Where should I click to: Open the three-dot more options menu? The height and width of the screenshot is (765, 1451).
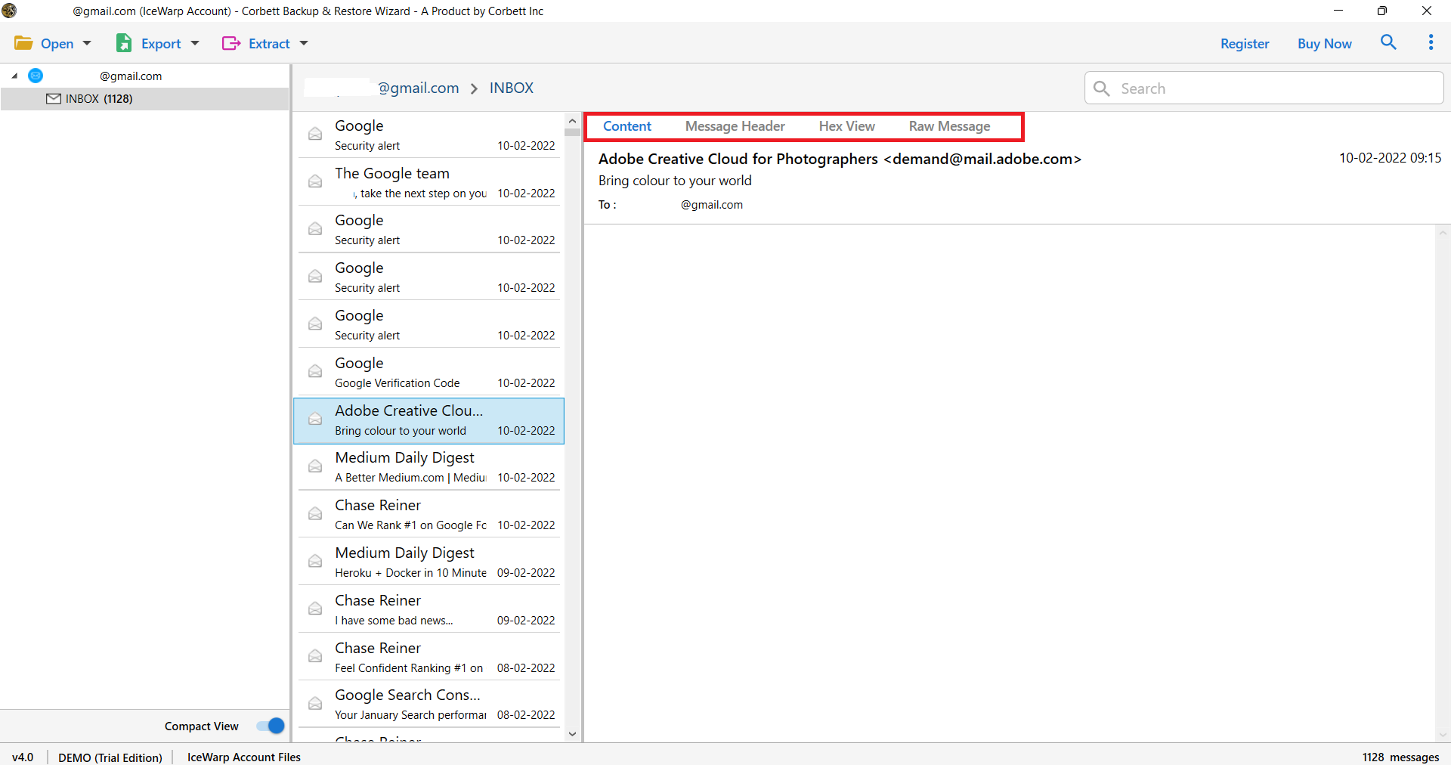coord(1431,42)
